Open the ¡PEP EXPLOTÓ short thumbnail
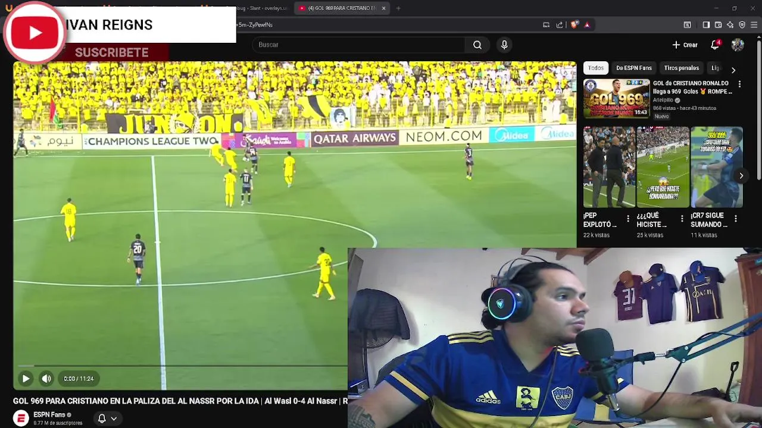The image size is (762, 428). coord(609,166)
